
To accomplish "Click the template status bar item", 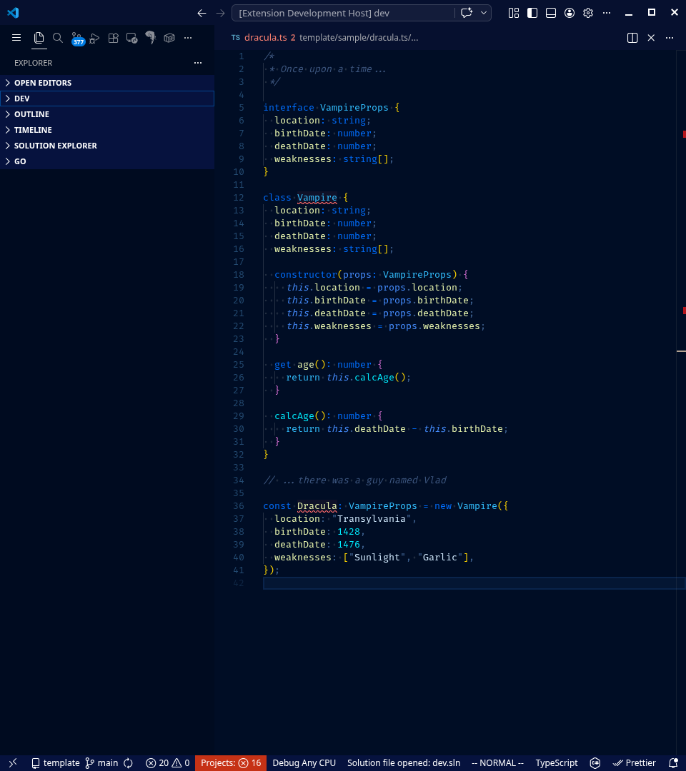I will (x=55, y=762).
